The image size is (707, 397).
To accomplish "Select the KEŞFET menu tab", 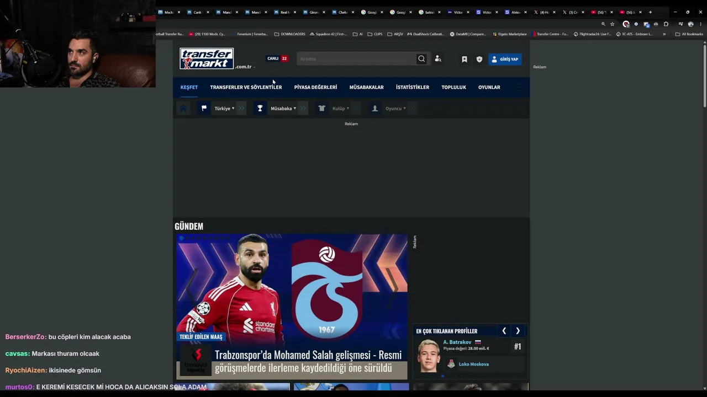I will (x=189, y=87).
